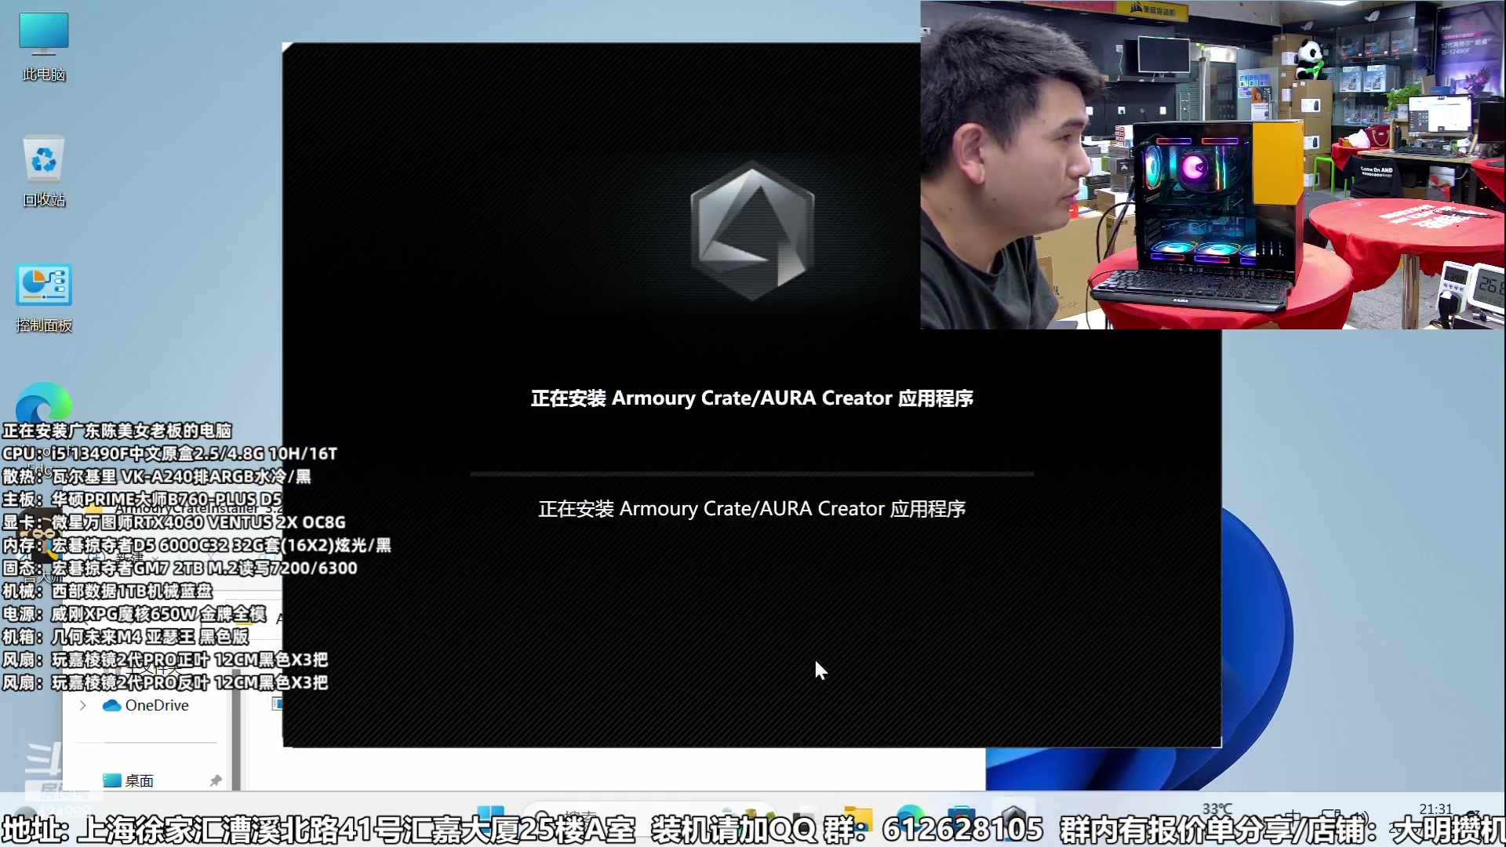Viewport: 1506px width, 847px height.
Task: Select 桌面 in Explorer quick access
Action: 139,780
